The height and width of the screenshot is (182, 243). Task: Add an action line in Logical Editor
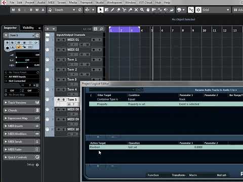[98, 166]
